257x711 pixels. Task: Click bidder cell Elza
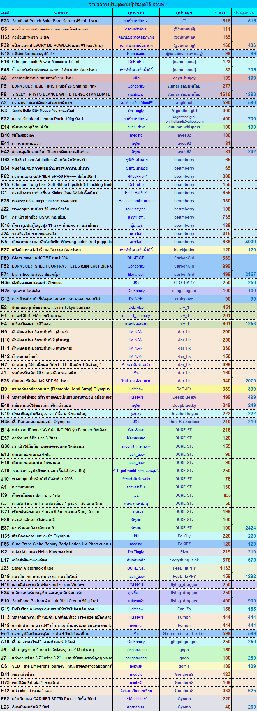184,552
